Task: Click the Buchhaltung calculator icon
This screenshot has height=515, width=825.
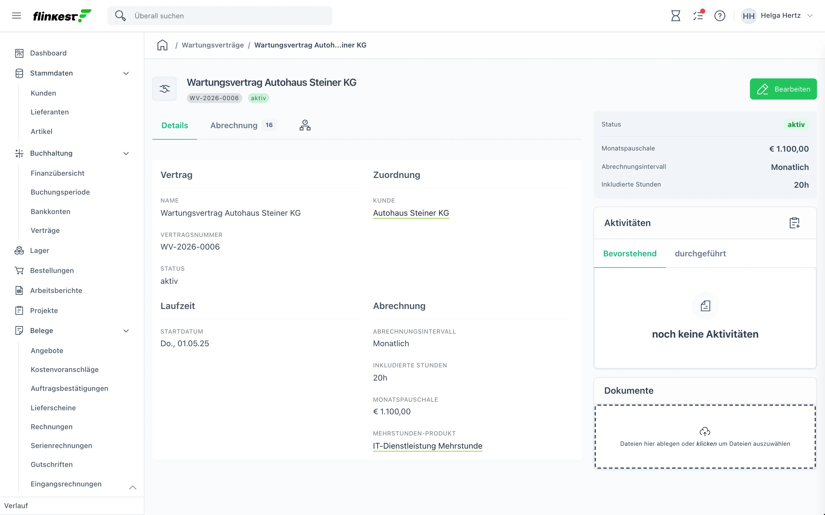Action: pos(19,153)
